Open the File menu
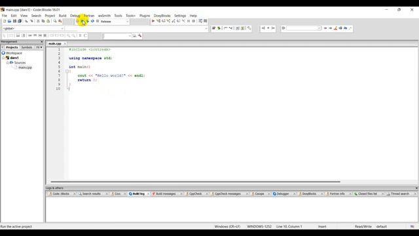Viewport: 419px width, 236px height. pos(5,16)
